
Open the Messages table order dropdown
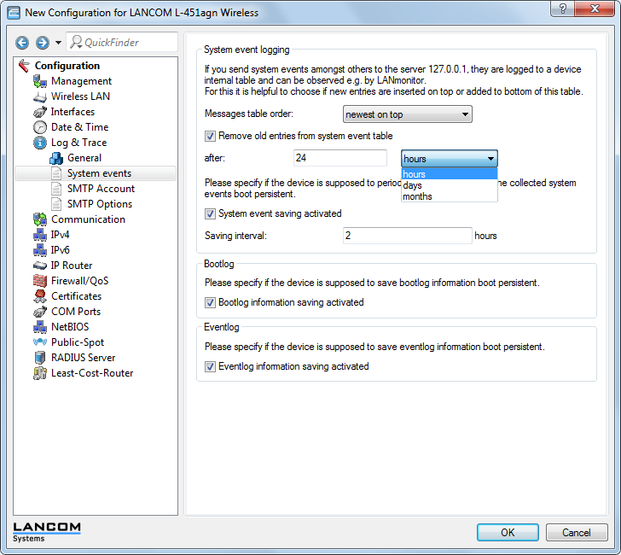[408, 114]
